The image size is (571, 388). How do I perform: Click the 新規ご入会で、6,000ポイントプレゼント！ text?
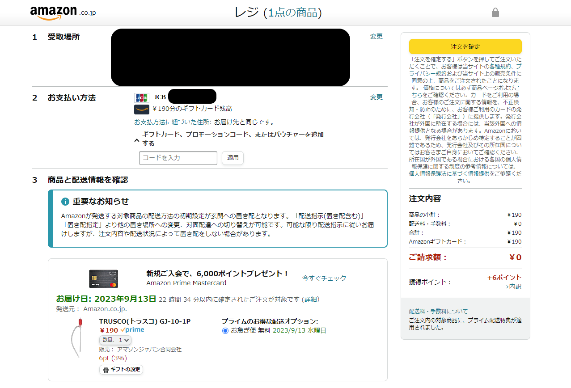coord(217,274)
